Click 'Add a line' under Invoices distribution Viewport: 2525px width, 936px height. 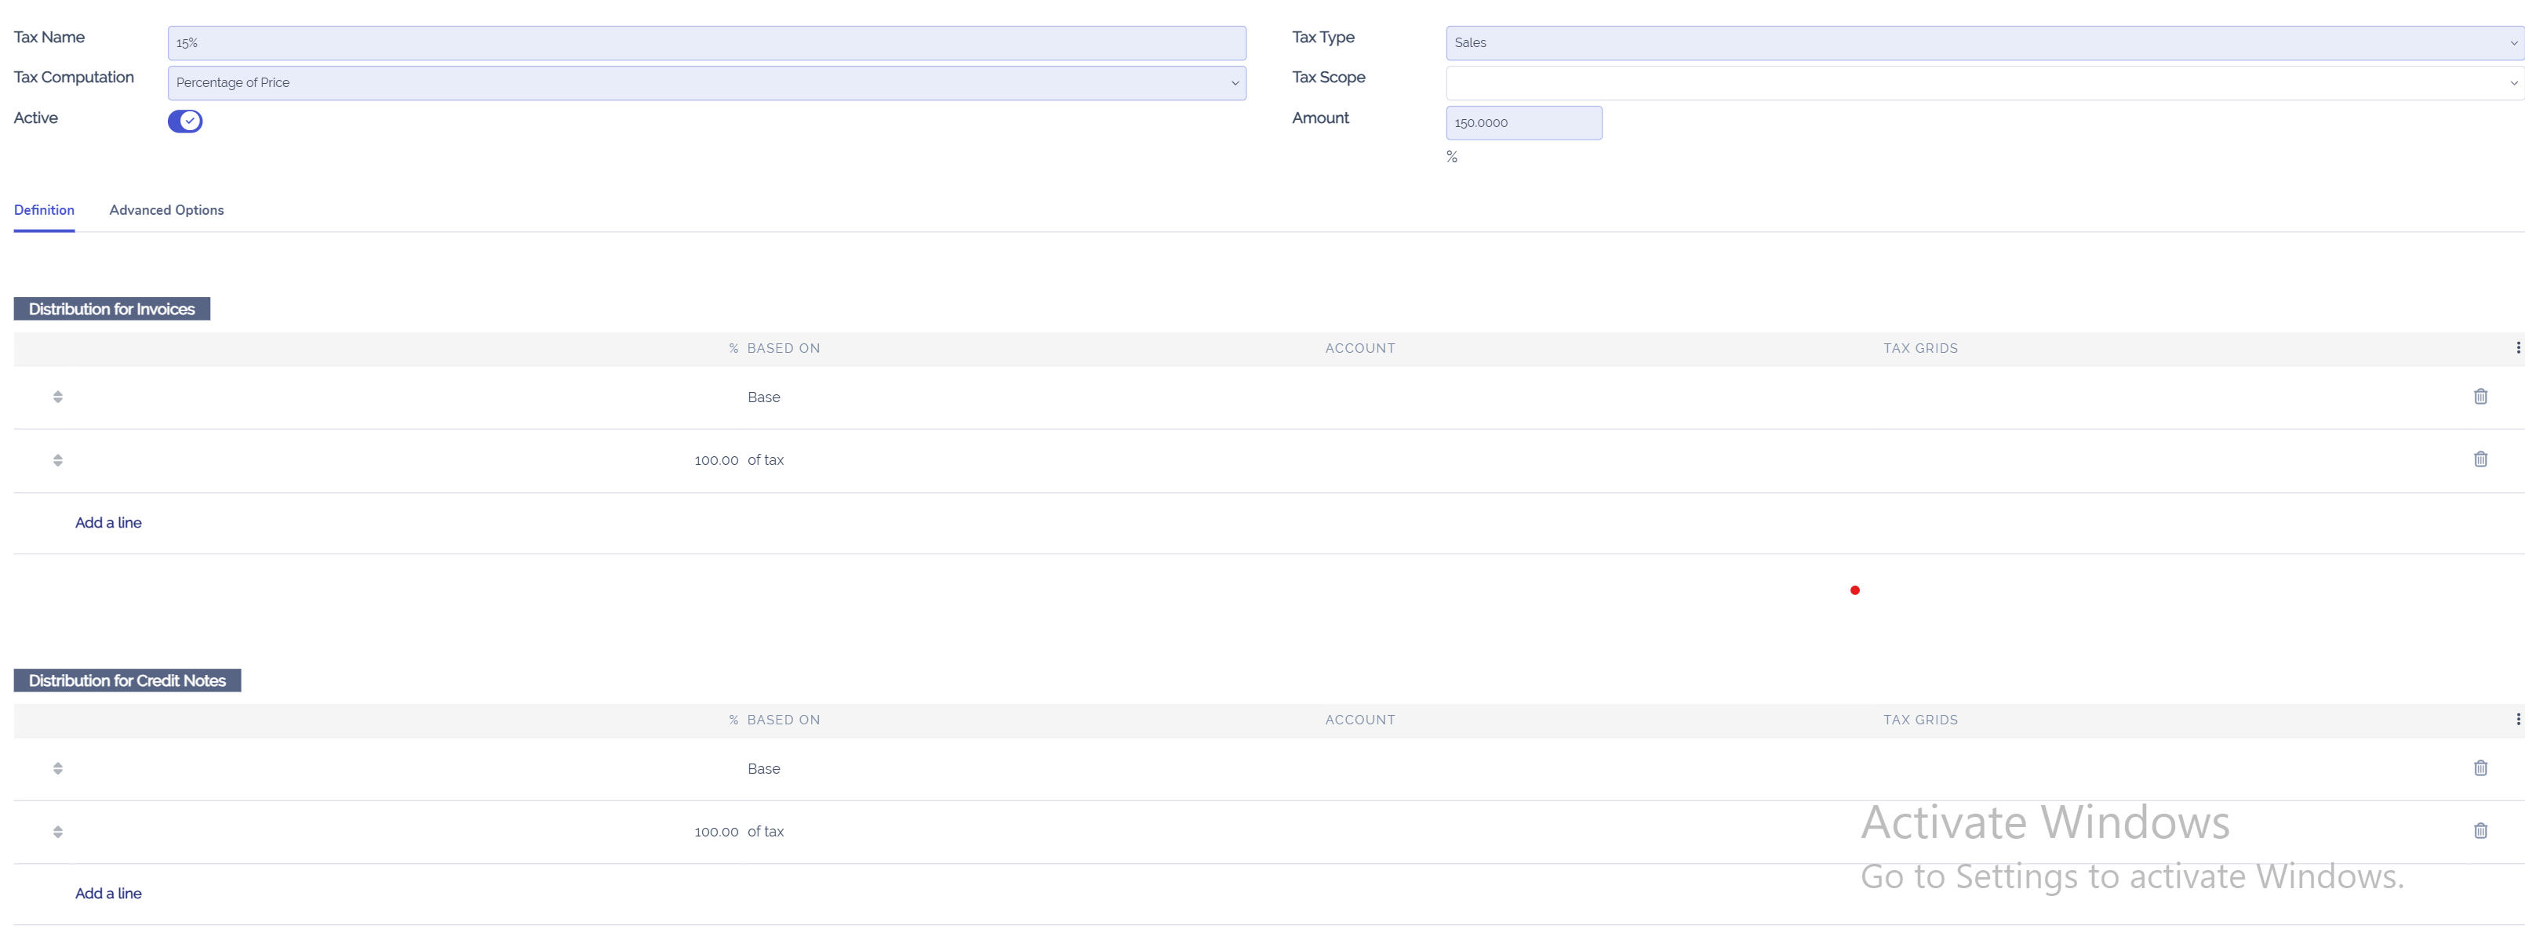(x=107, y=522)
